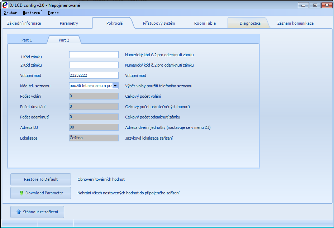
Task: Click the 'Obnovení továrních hodnot' description text
Action: point(101,179)
